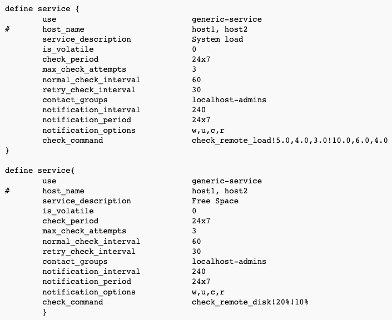The image size is (392, 320).
Task: Click the 'max_check_attempts' key in first block
Action: (x=85, y=69)
